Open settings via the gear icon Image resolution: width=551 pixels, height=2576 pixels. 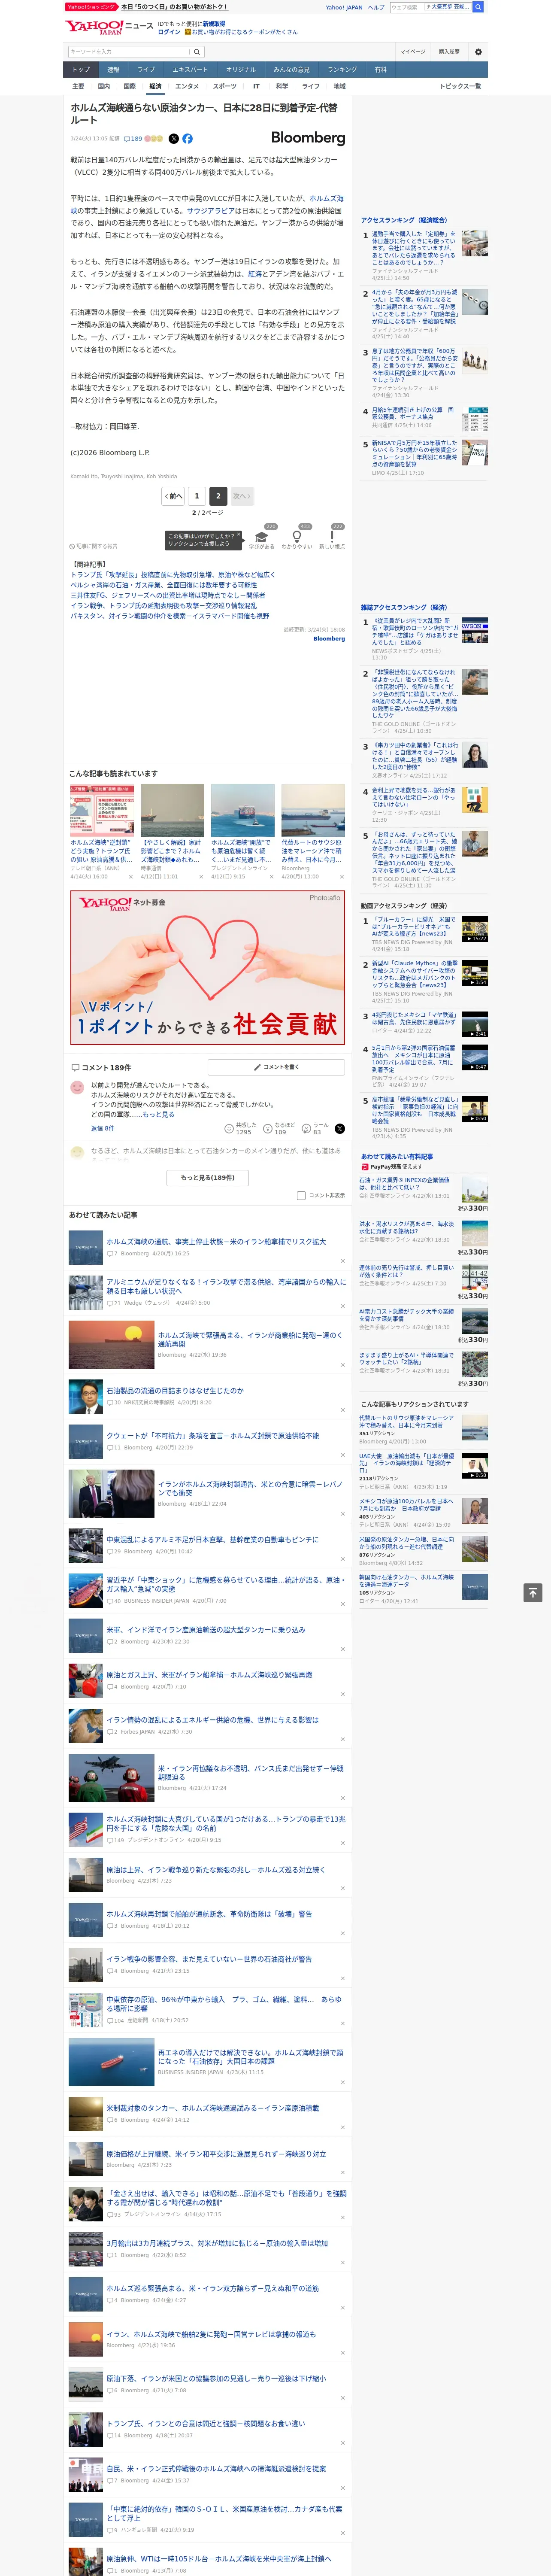tap(478, 52)
